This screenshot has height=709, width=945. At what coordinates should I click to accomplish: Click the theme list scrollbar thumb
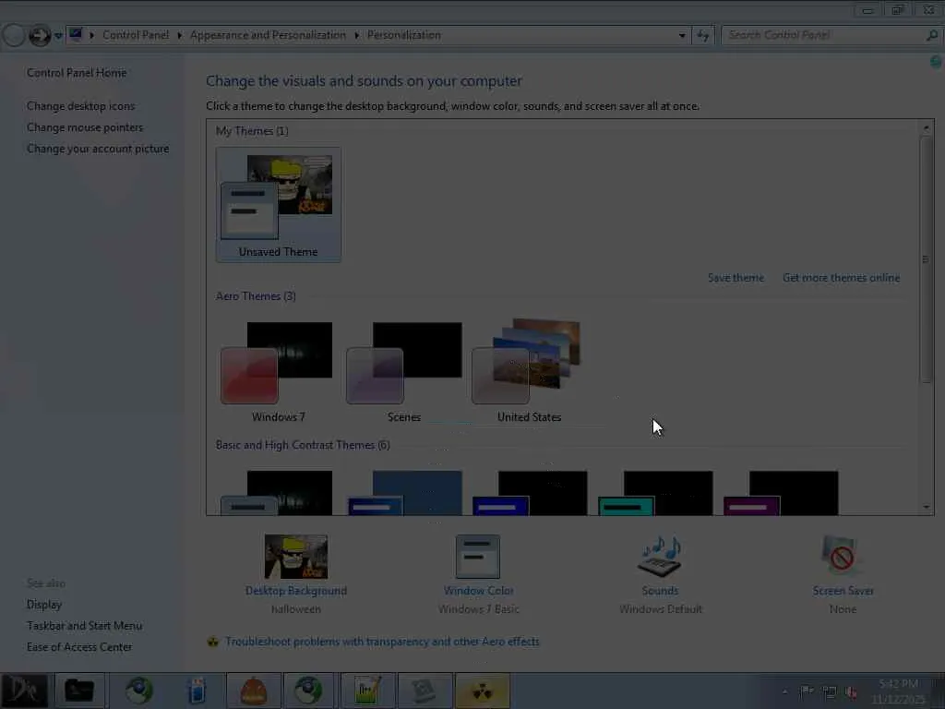click(927, 259)
